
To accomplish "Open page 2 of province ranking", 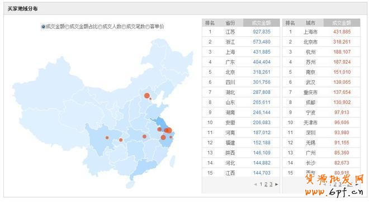I will click(266, 184).
